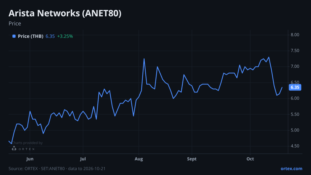The width and height of the screenshot is (311, 175).
Task: Click the blue Price legend color swatch
Action: click(x=14, y=36)
